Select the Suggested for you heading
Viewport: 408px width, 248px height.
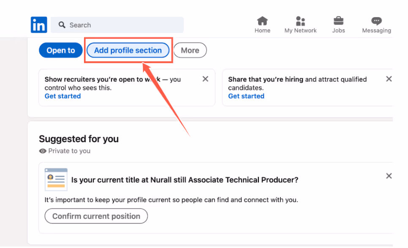point(79,139)
